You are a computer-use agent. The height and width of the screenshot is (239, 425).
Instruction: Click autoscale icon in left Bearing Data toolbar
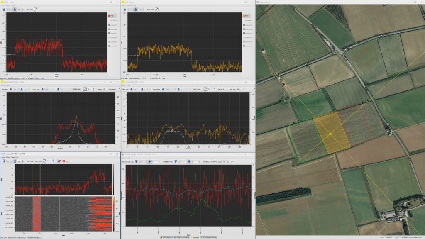tap(85, 89)
